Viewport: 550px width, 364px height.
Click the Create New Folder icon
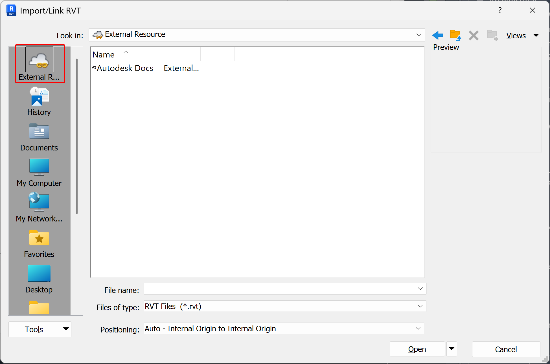point(492,35)
